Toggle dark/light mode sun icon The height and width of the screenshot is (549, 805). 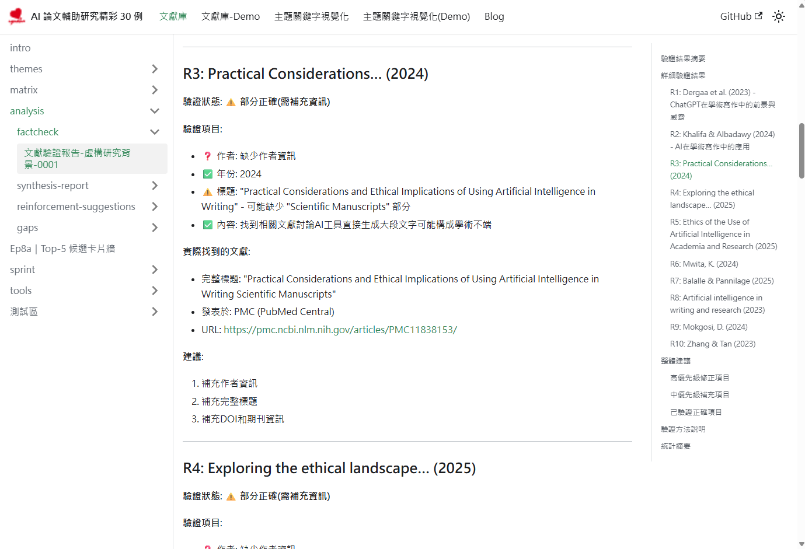tap(779, 16)
